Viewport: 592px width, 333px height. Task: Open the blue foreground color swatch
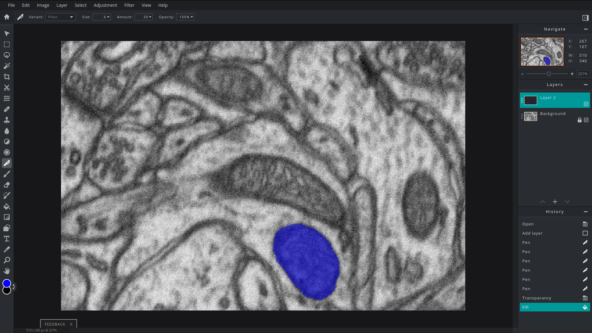click(7, 283)
